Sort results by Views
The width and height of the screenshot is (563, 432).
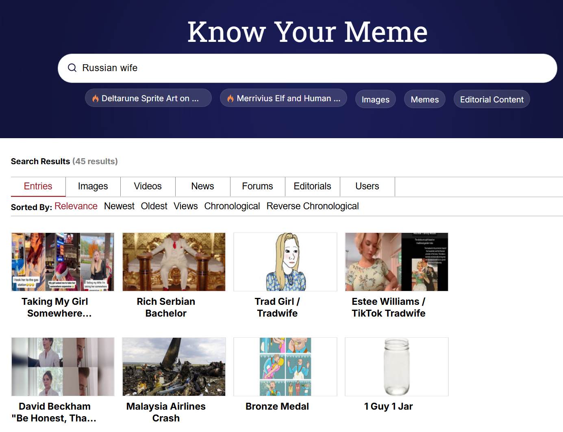click(186, 206)
